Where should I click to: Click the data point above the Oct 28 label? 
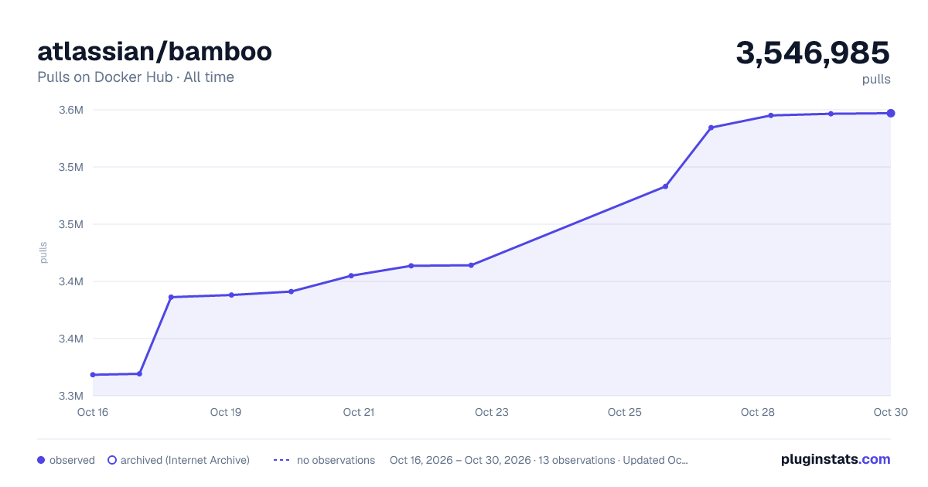pyautogui.click(x=771, y=115)
